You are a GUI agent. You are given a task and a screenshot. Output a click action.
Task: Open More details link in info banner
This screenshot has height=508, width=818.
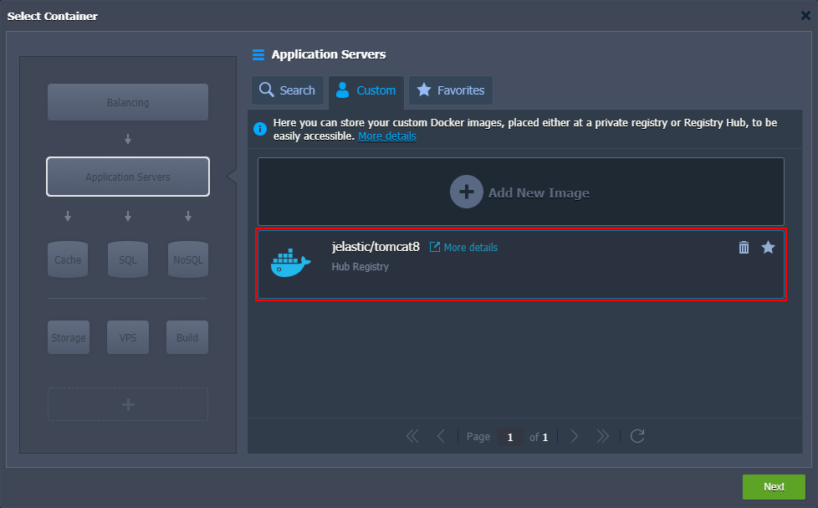(x=387, y=136)
